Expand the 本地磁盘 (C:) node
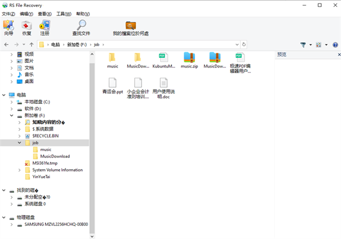 point(12,102)
